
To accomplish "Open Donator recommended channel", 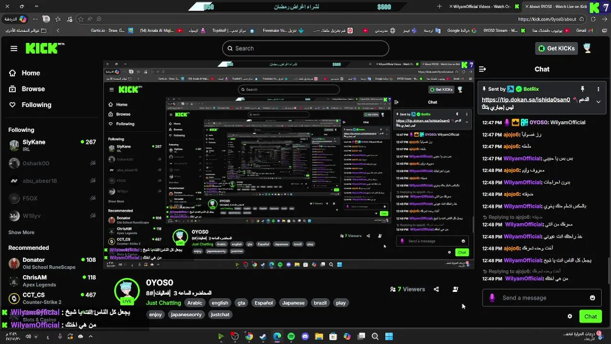I will click(x=52, y=263).
